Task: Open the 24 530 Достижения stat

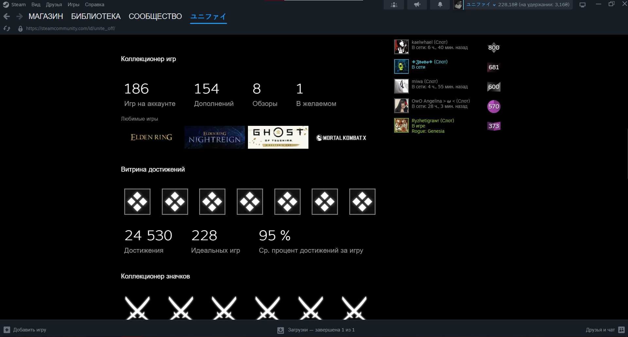Action: coord(148,241)
